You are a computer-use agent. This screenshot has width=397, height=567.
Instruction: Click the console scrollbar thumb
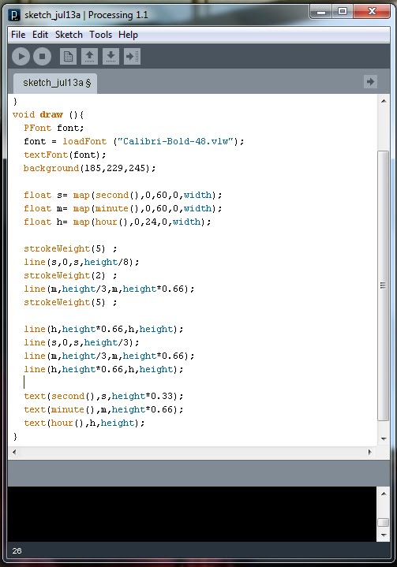[x=384, y=523]
